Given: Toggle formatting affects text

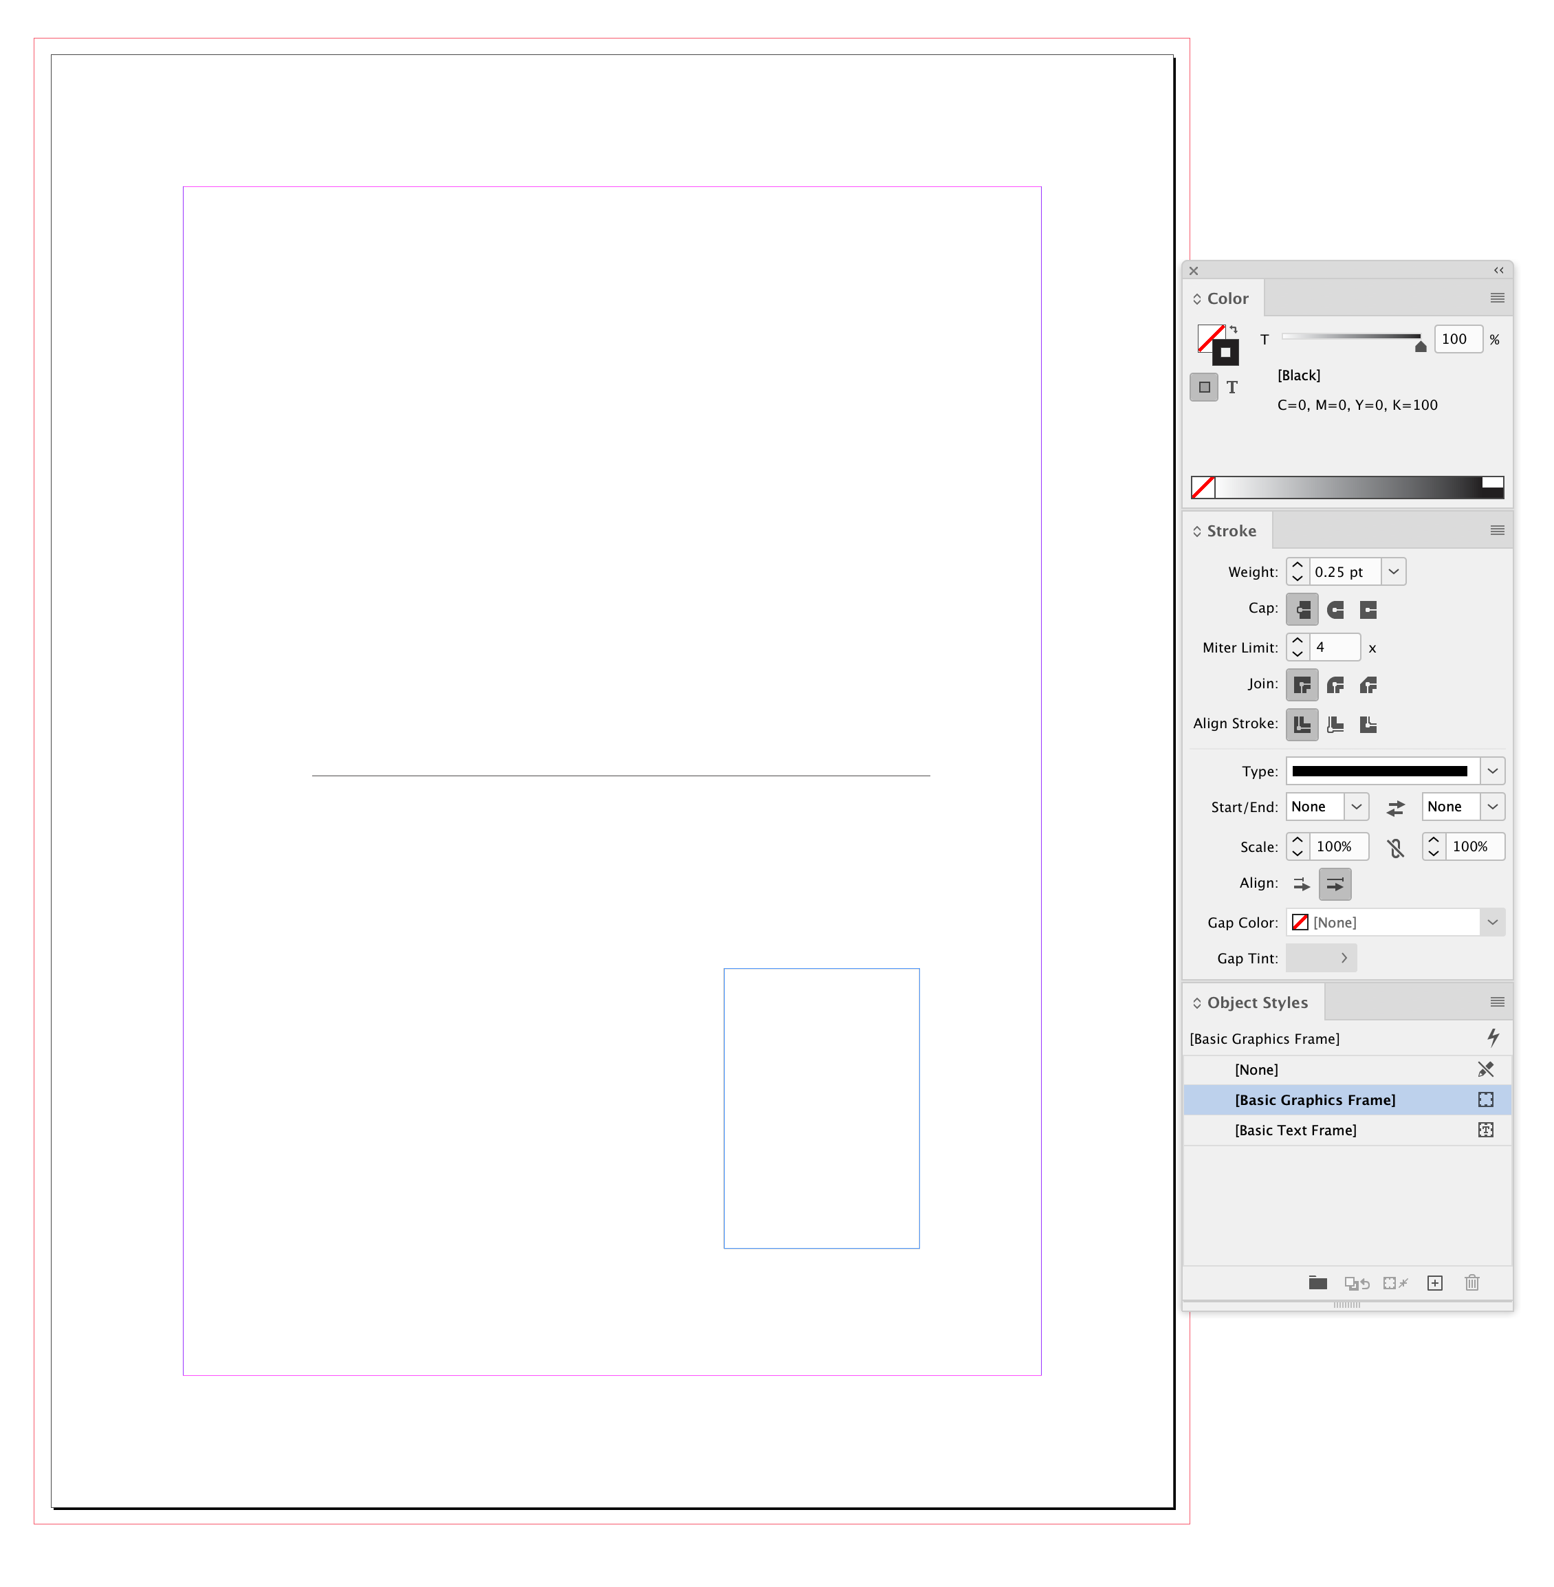Looking at the screenshot, I should [x=1232, y=387].
